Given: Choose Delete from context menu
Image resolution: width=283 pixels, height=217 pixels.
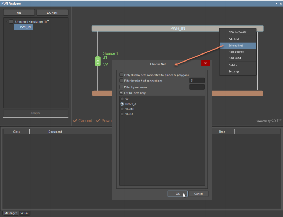Looking at the screenshot, I should 238,65.
